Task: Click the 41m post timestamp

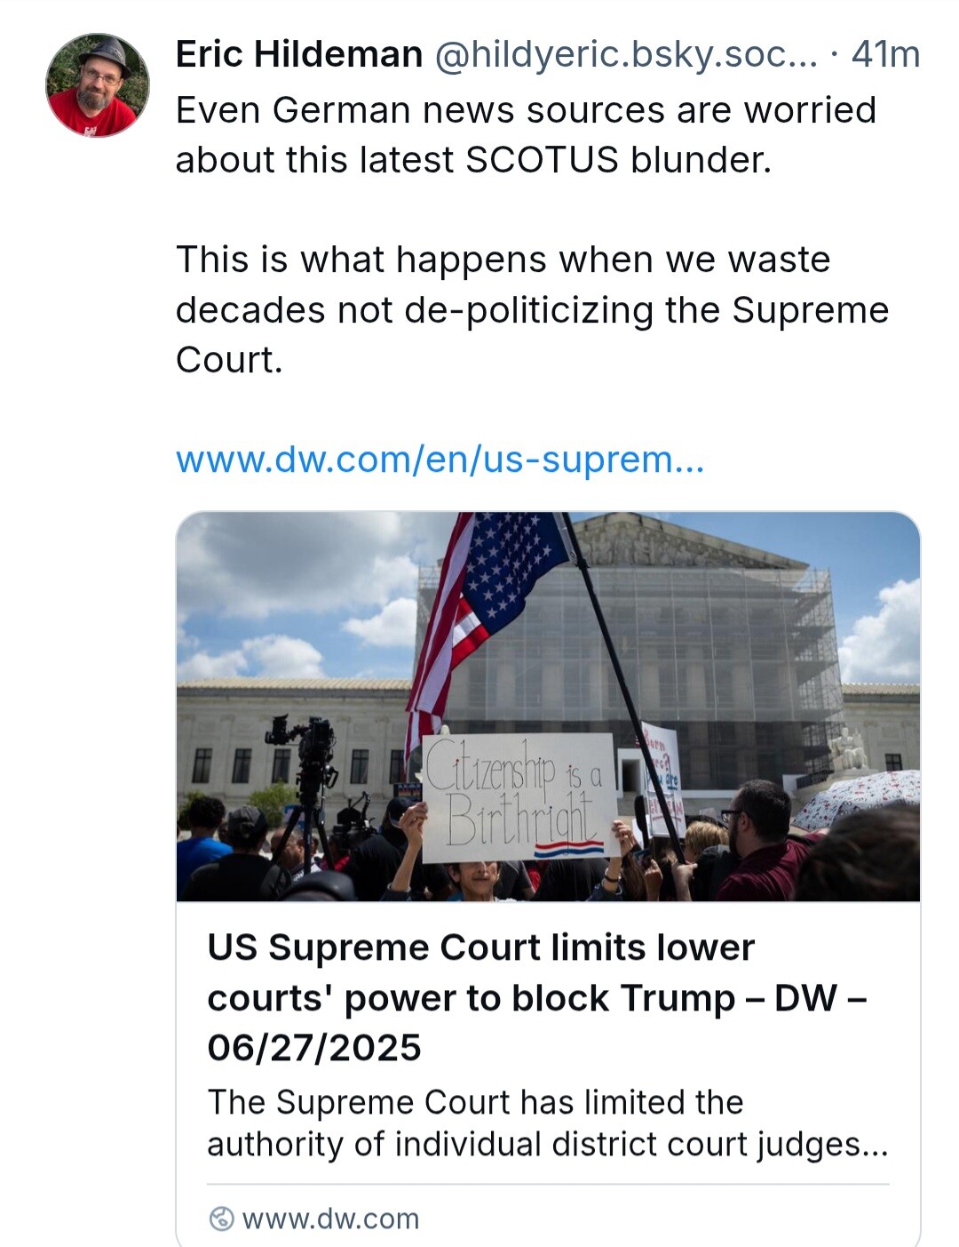Action: click(885, 54)
